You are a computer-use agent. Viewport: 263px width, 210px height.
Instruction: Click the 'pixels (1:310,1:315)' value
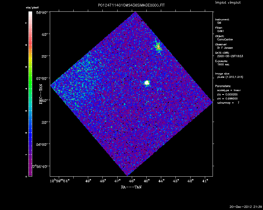230,77
